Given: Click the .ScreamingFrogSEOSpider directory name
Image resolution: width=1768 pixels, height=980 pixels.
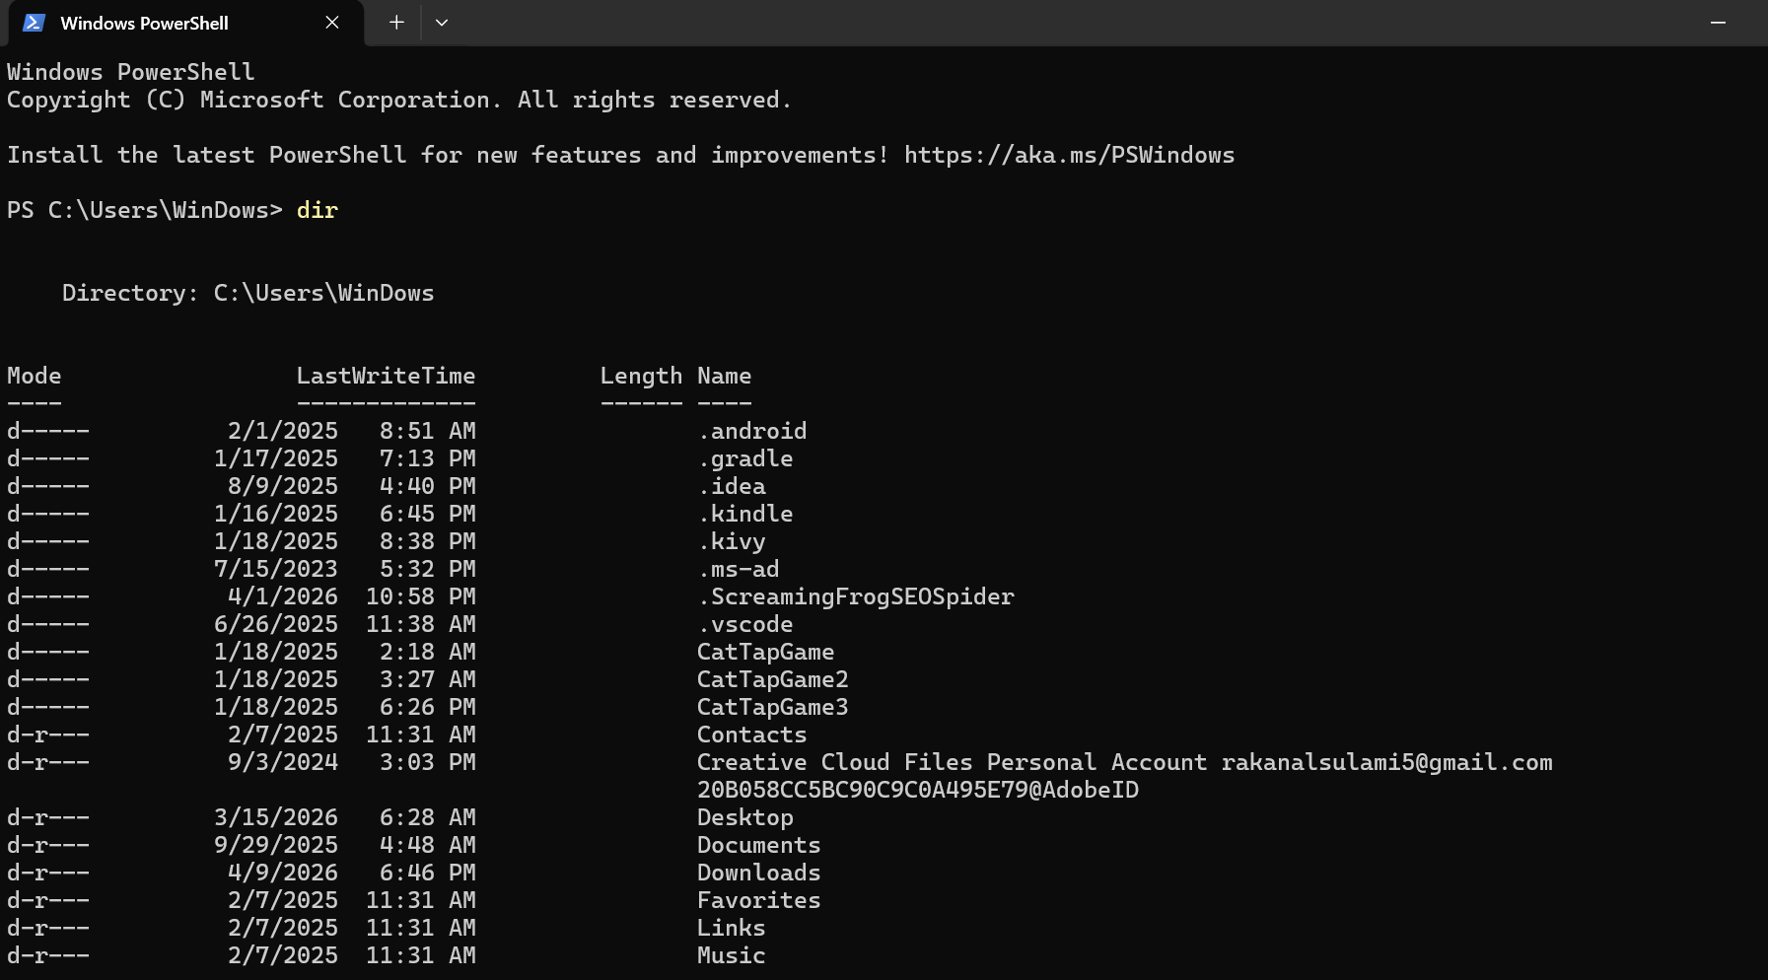Looking at the screenshot, I should 856,597.
